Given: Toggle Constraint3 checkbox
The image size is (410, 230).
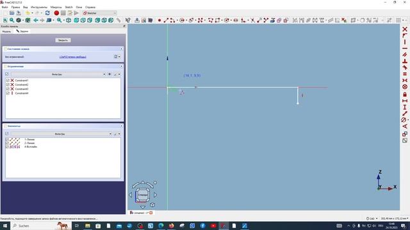Looking at the screenshot, I should click(8, 89).
